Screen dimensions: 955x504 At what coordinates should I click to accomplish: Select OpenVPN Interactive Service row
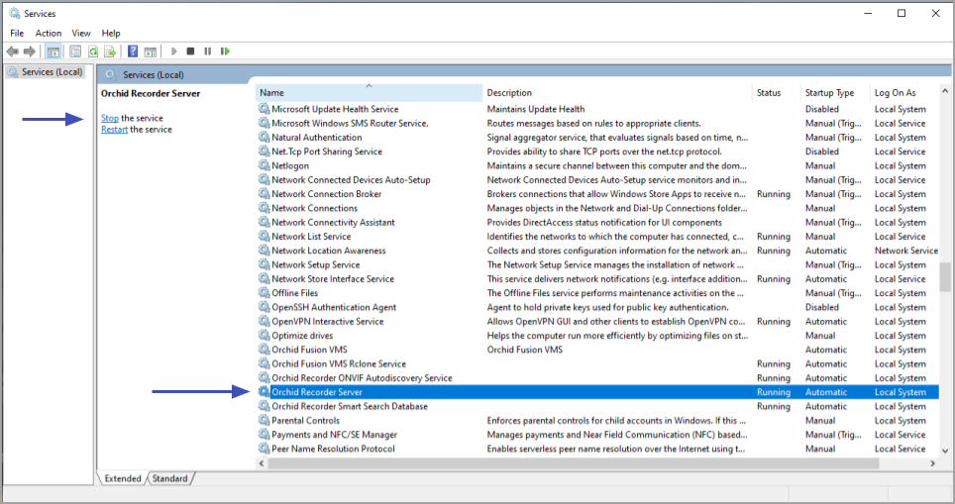coord(596,321)
